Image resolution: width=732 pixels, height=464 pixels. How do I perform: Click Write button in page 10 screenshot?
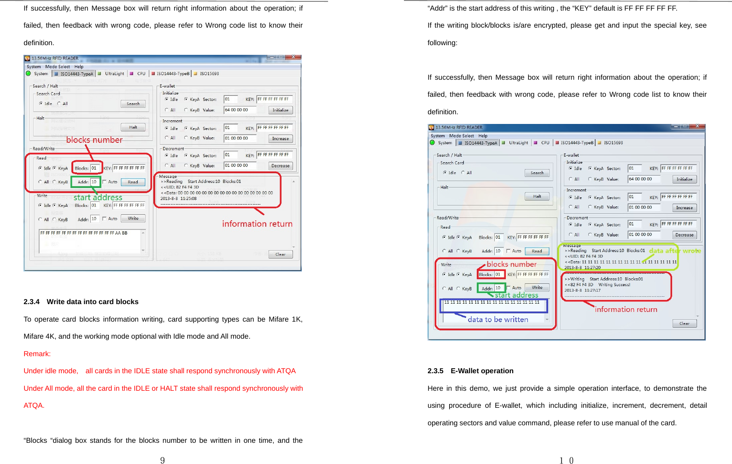pyautogui.click(x=537, y=288)
